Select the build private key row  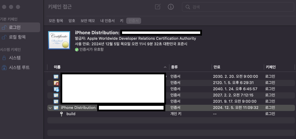click(171, 114)
